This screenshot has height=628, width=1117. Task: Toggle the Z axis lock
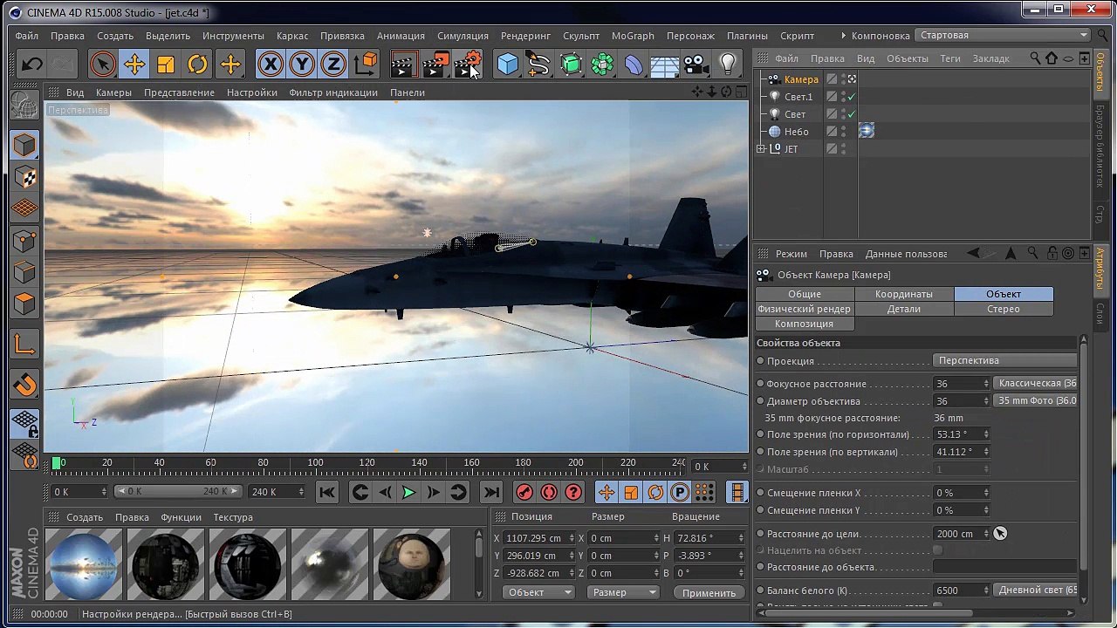(333, 64)
